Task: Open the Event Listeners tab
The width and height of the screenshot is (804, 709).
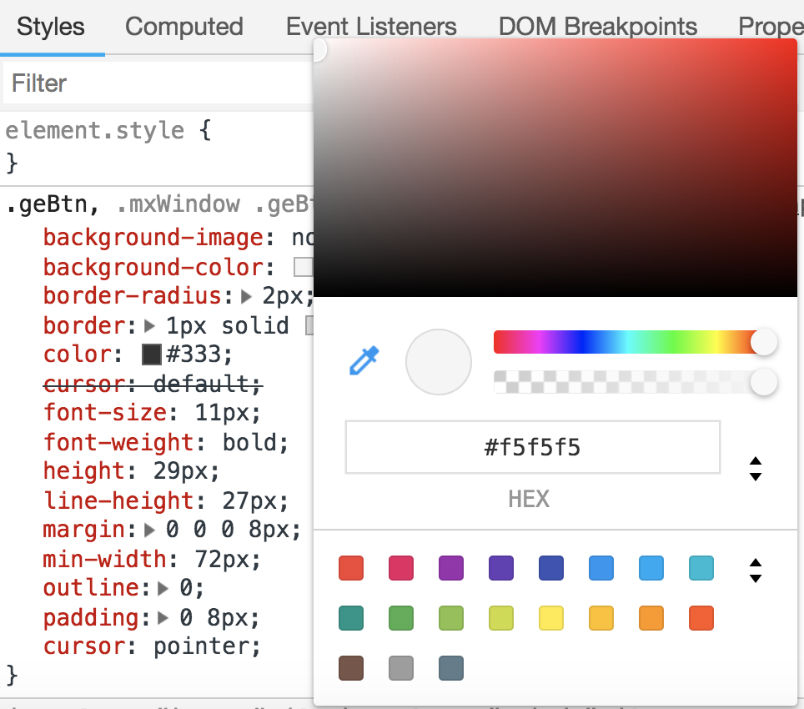Action: click(371, 27)
